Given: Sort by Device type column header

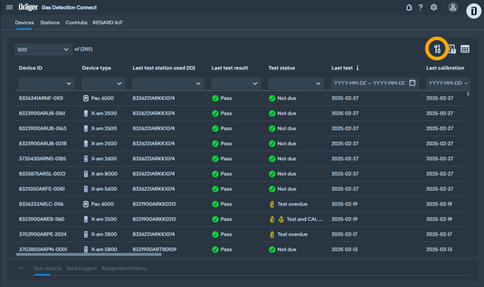Looking at the screenshot, I should tap(96, 68).
